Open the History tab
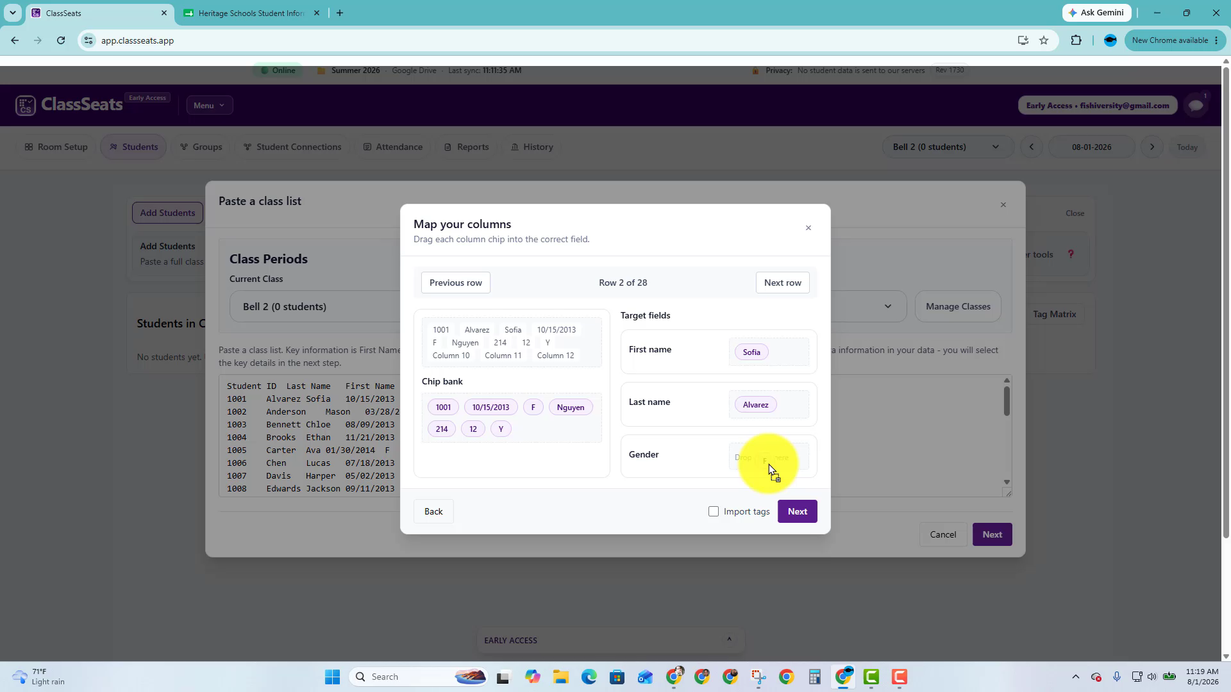Viewport: 1231px width, 692px height. [532, 147]
